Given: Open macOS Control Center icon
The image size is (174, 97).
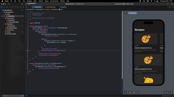Looking at the screenshot, I should (x=157, y=1).
